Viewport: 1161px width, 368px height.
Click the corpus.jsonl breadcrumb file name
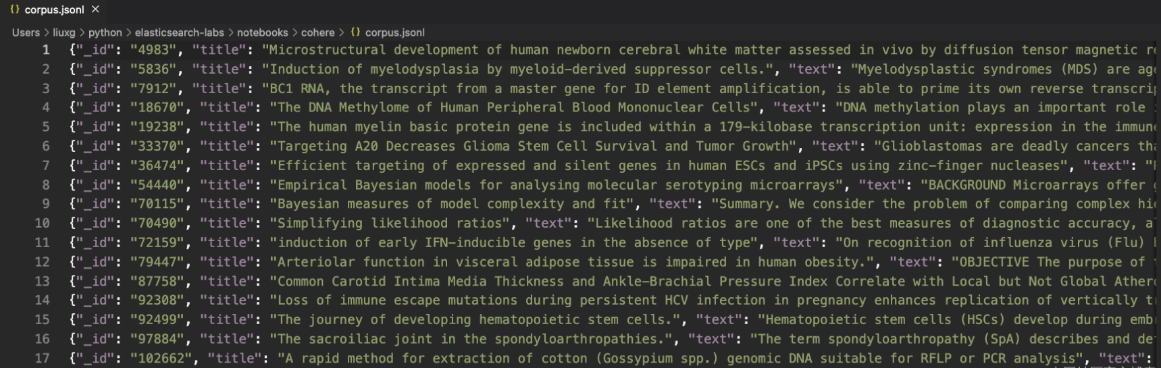pyautogui.click(x=395, y=32)
